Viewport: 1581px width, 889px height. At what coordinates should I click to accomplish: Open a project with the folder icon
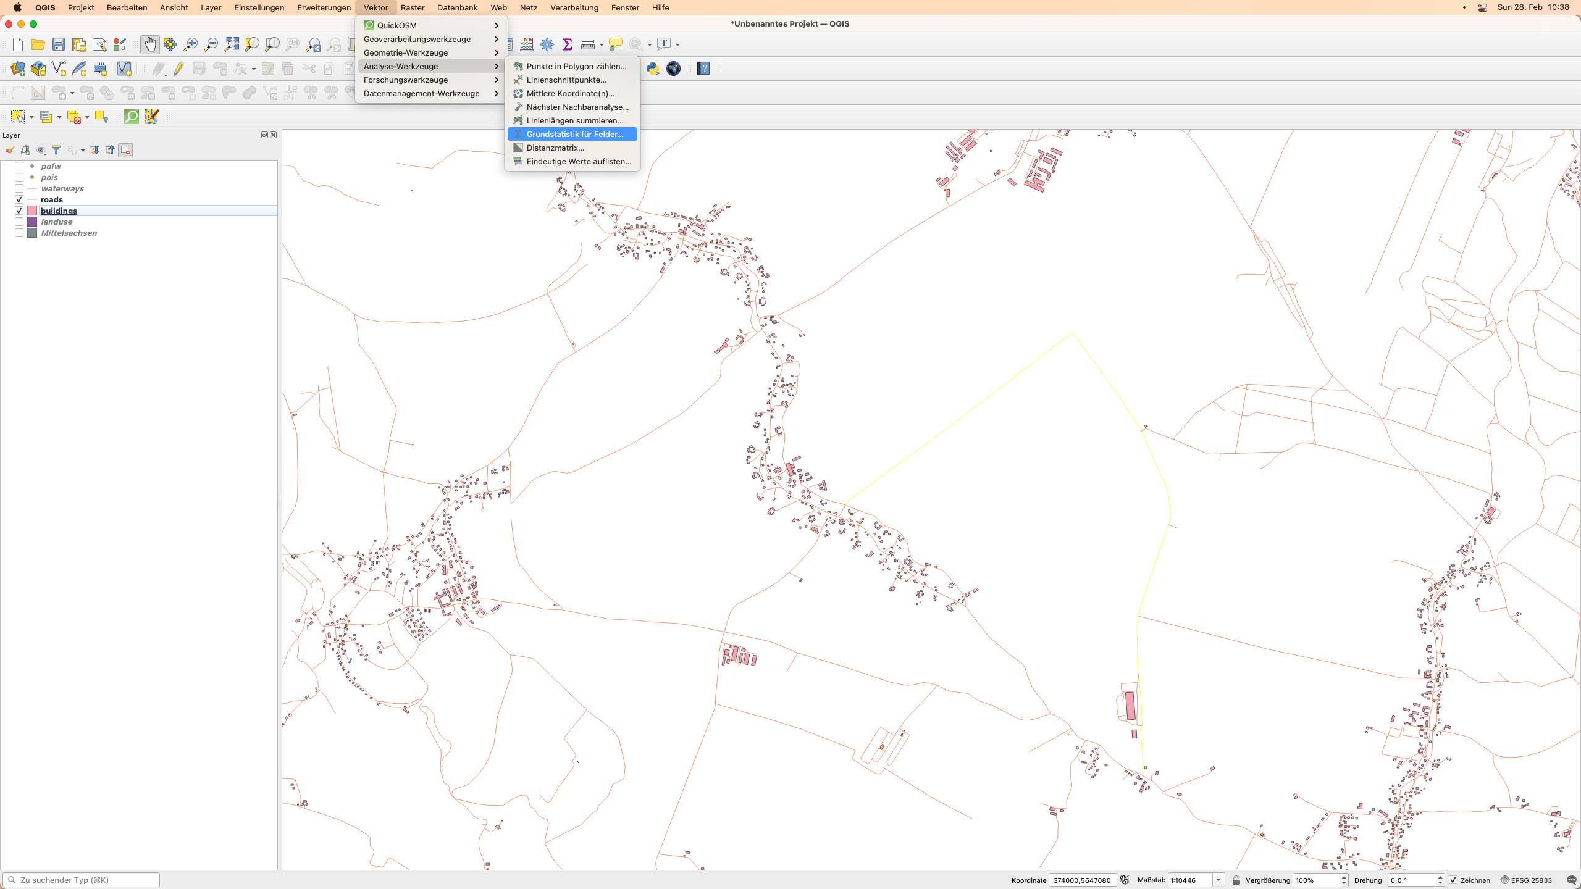tap(38, 44)
